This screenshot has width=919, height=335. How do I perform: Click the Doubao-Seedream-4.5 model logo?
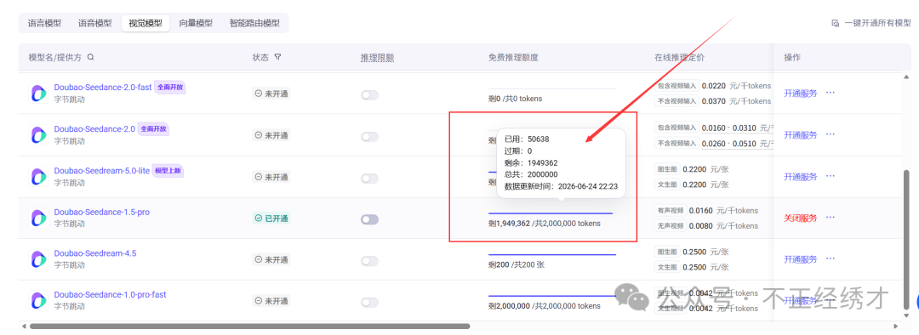tap(39, 258)
